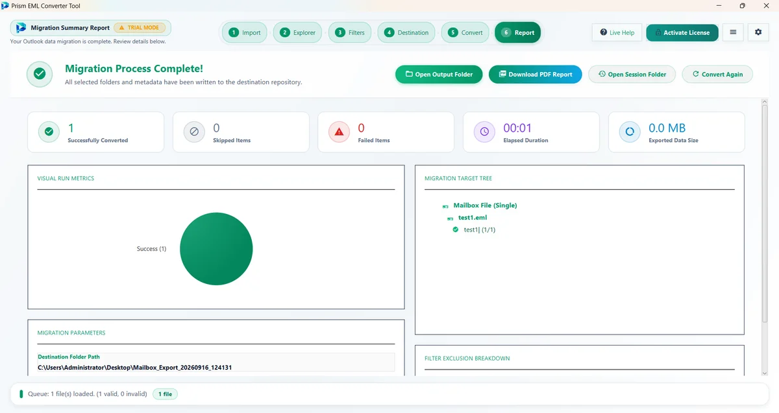Click the Successfully Converted checkmark icon
Screen dimensions: 779x413
[x=49, y=132]
